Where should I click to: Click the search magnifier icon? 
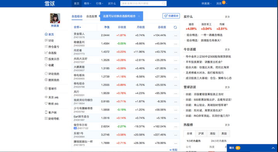click(163, 3)
